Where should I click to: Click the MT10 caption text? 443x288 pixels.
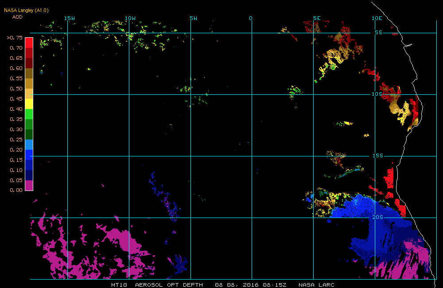pos(119,284)
